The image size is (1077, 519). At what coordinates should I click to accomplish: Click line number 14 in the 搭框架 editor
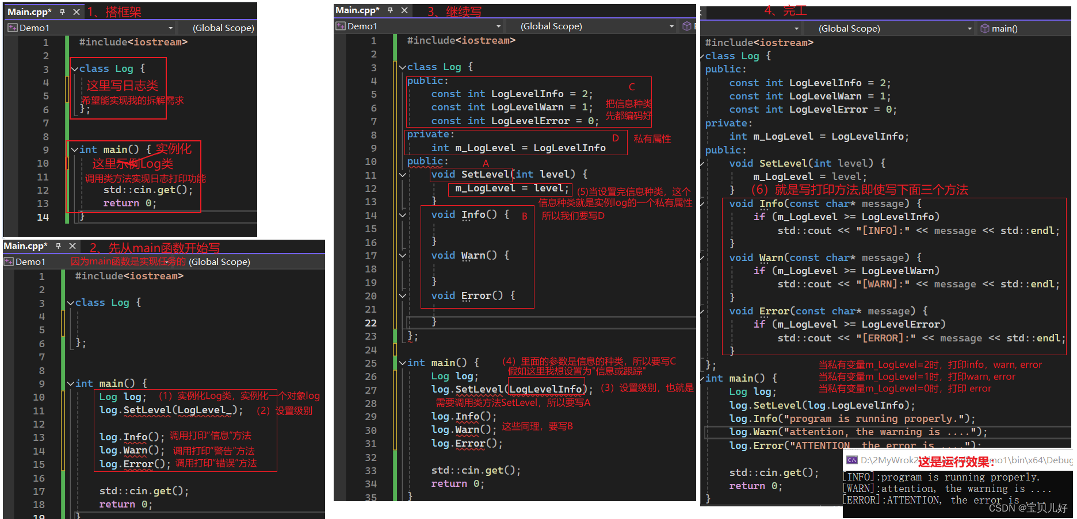(43, 217)
